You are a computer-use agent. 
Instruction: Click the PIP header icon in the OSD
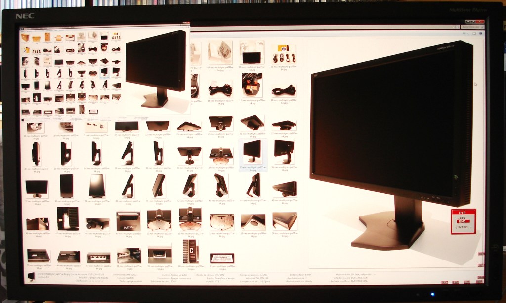point(463,212)
